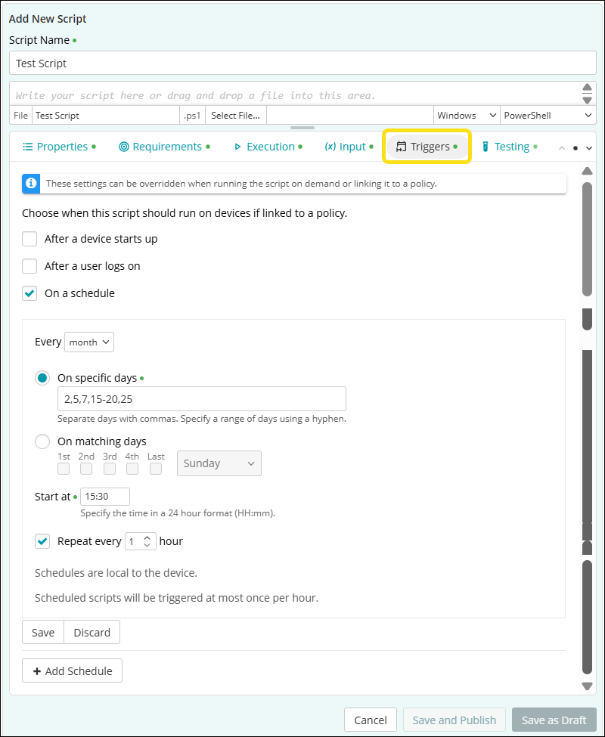Image resolution: width=605 pixels, height=737 pixels.
Task: Switch to the Triggers tab
Action: coord(428,147)
